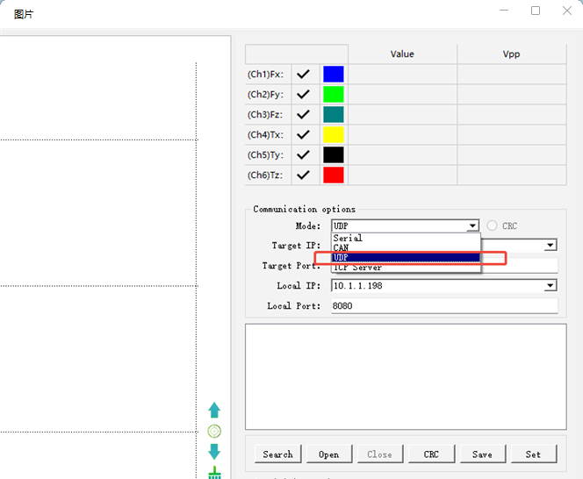Click the Open button
Viewport: 583px width, 479px height.
click(x=329, y=454)
